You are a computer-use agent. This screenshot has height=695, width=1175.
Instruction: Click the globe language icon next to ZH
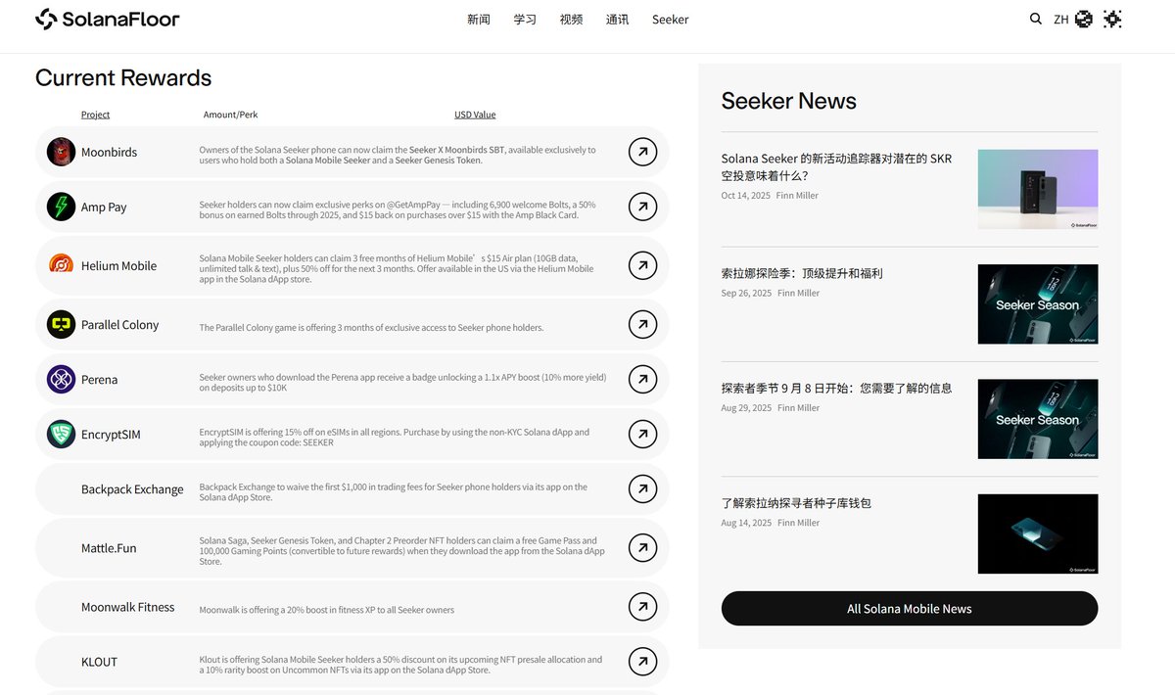coord(1082,19)
